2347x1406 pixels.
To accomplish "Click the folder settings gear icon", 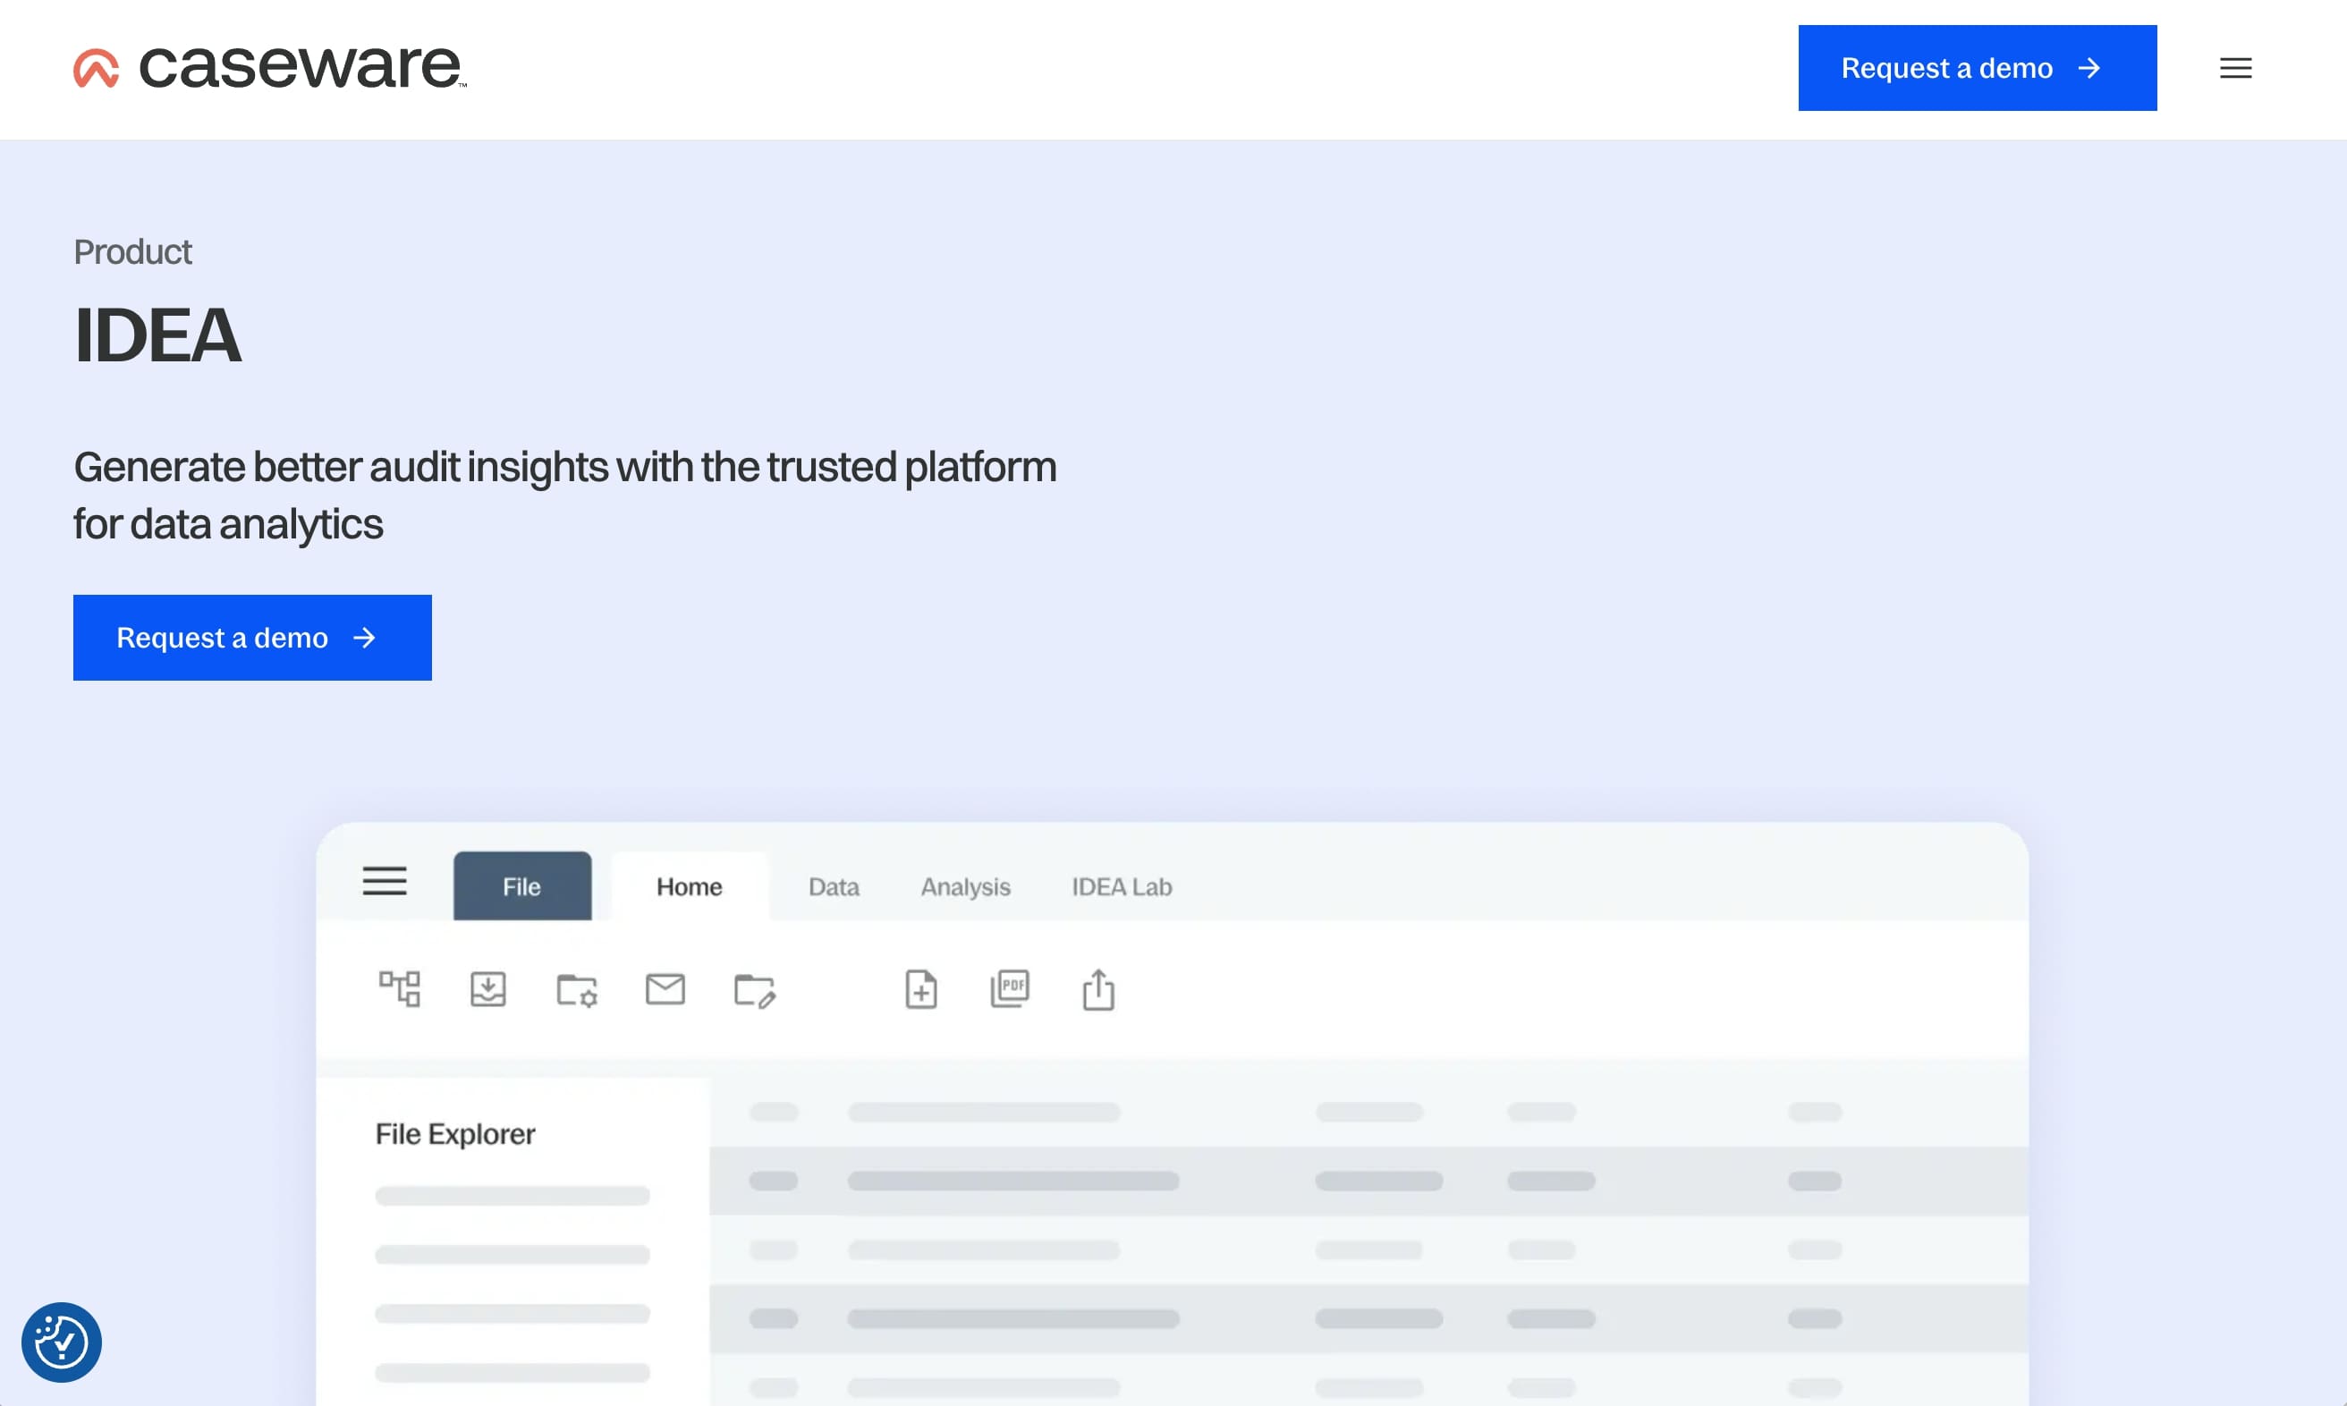I will tap(576, 991).
